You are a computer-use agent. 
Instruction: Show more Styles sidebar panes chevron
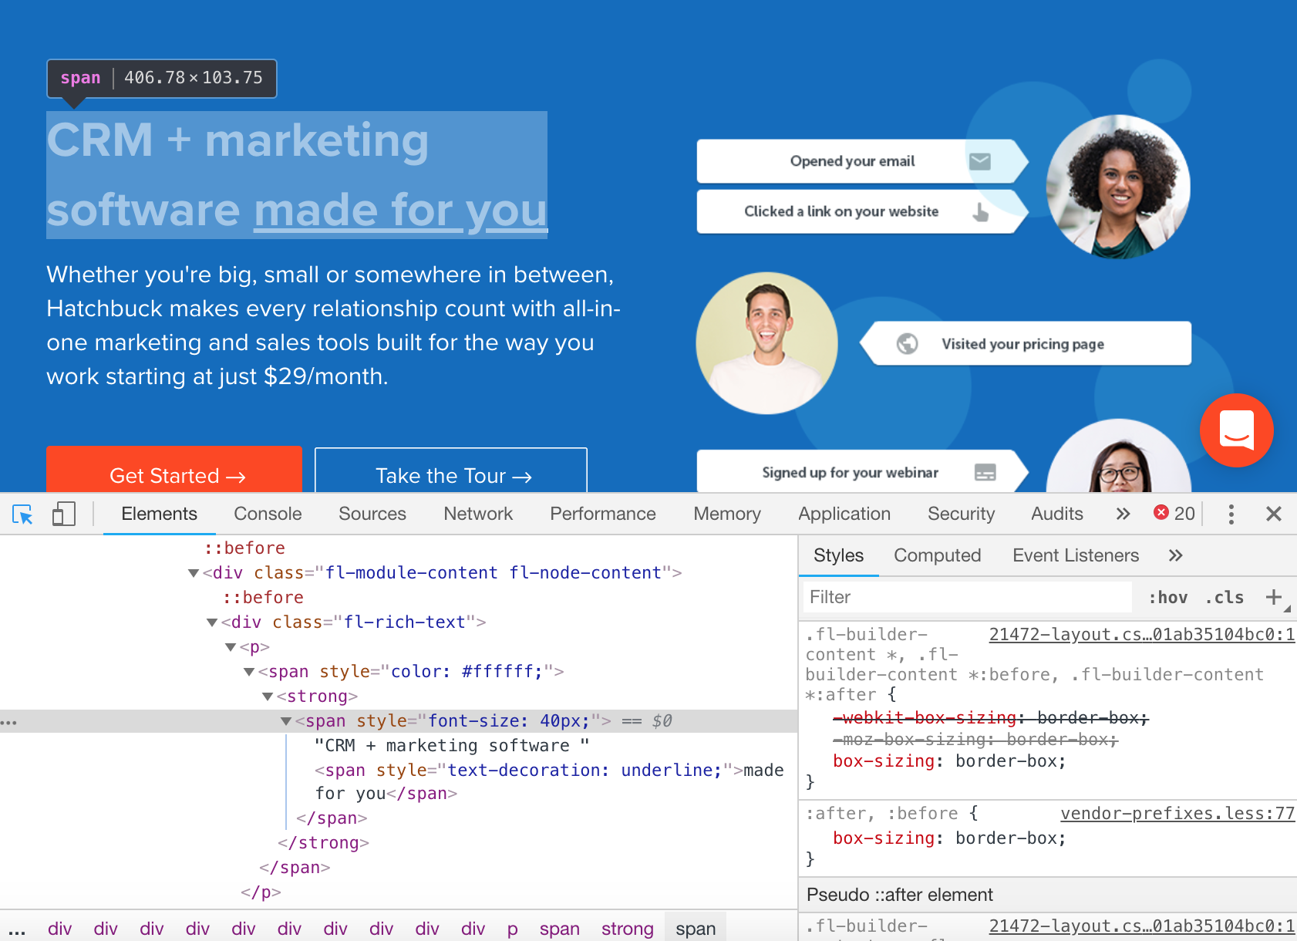point(1175,555)
